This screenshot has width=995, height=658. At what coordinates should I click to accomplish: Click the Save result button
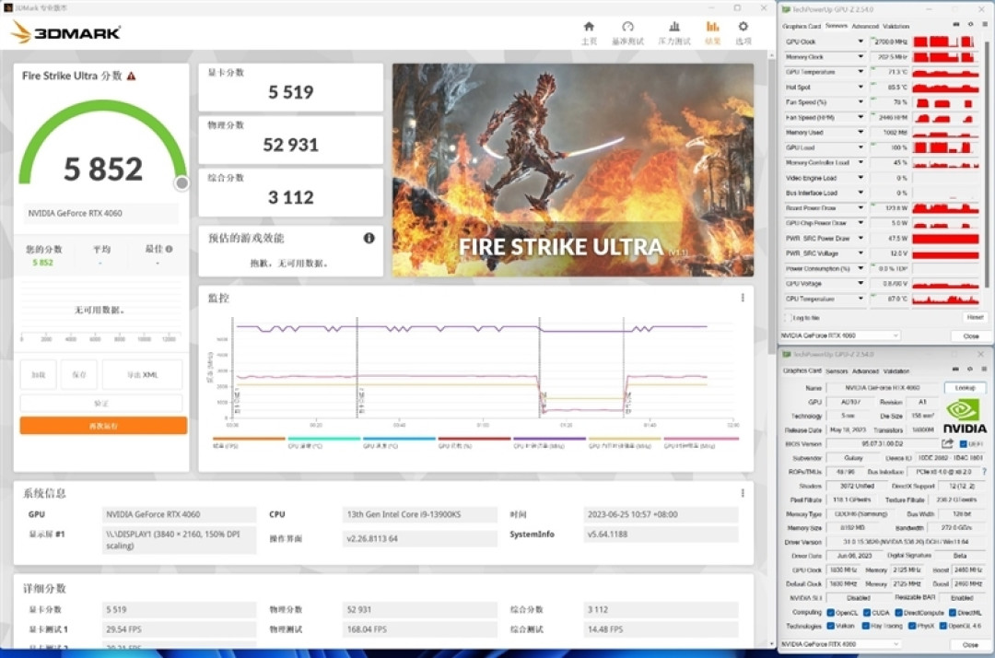[x=78, y=375]
